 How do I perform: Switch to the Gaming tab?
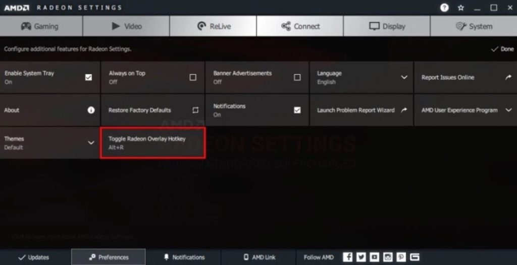tap(41, 26)
